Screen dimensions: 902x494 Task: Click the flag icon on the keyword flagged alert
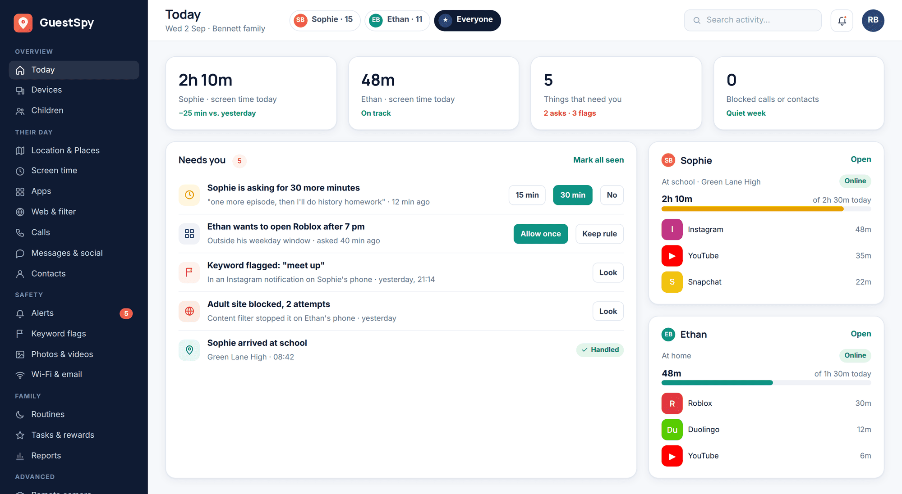pyautogui.click(x=189, y=272)
